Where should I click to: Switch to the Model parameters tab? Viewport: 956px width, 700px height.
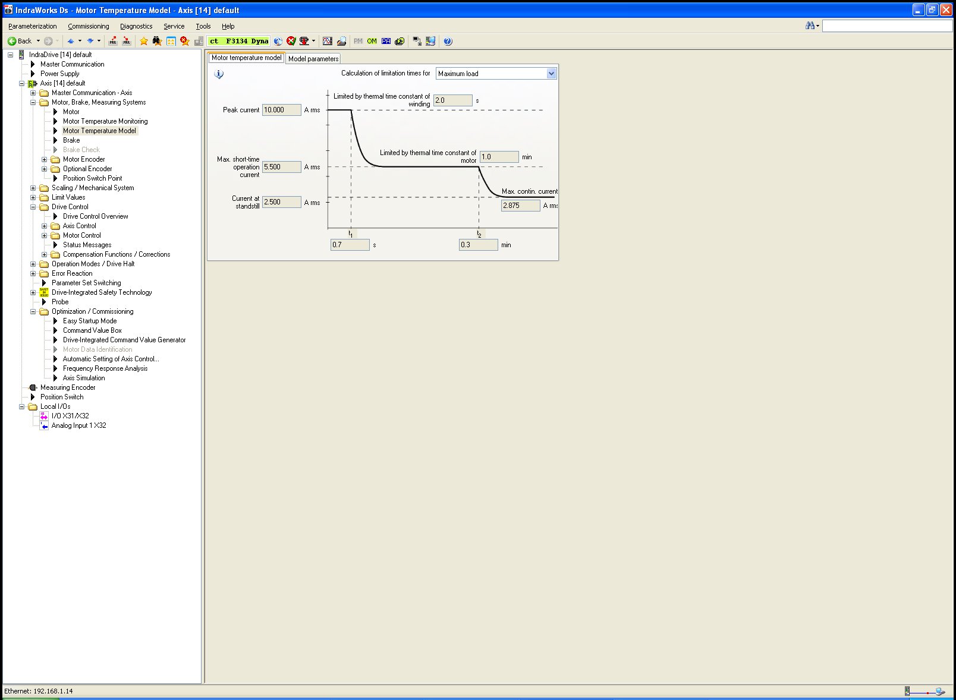point(313,59)
